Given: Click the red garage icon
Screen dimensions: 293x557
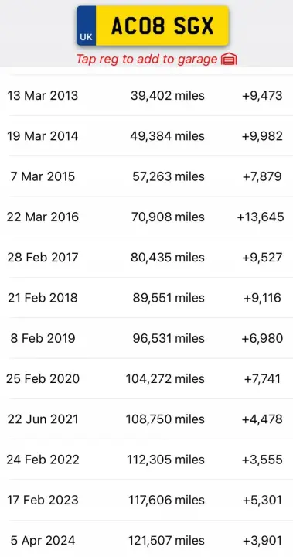Looking at the screenshot, I should point(229,60).
